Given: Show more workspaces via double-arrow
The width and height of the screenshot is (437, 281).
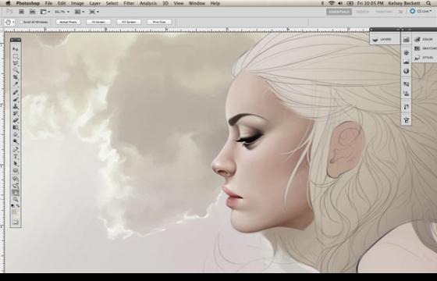Looking at the screenshot, I should click(x=400, y=12).
